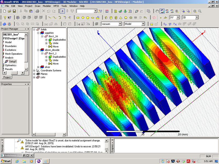
Task: Expand the Coordinate Systems tree node
Action: (x=34, y=71)
